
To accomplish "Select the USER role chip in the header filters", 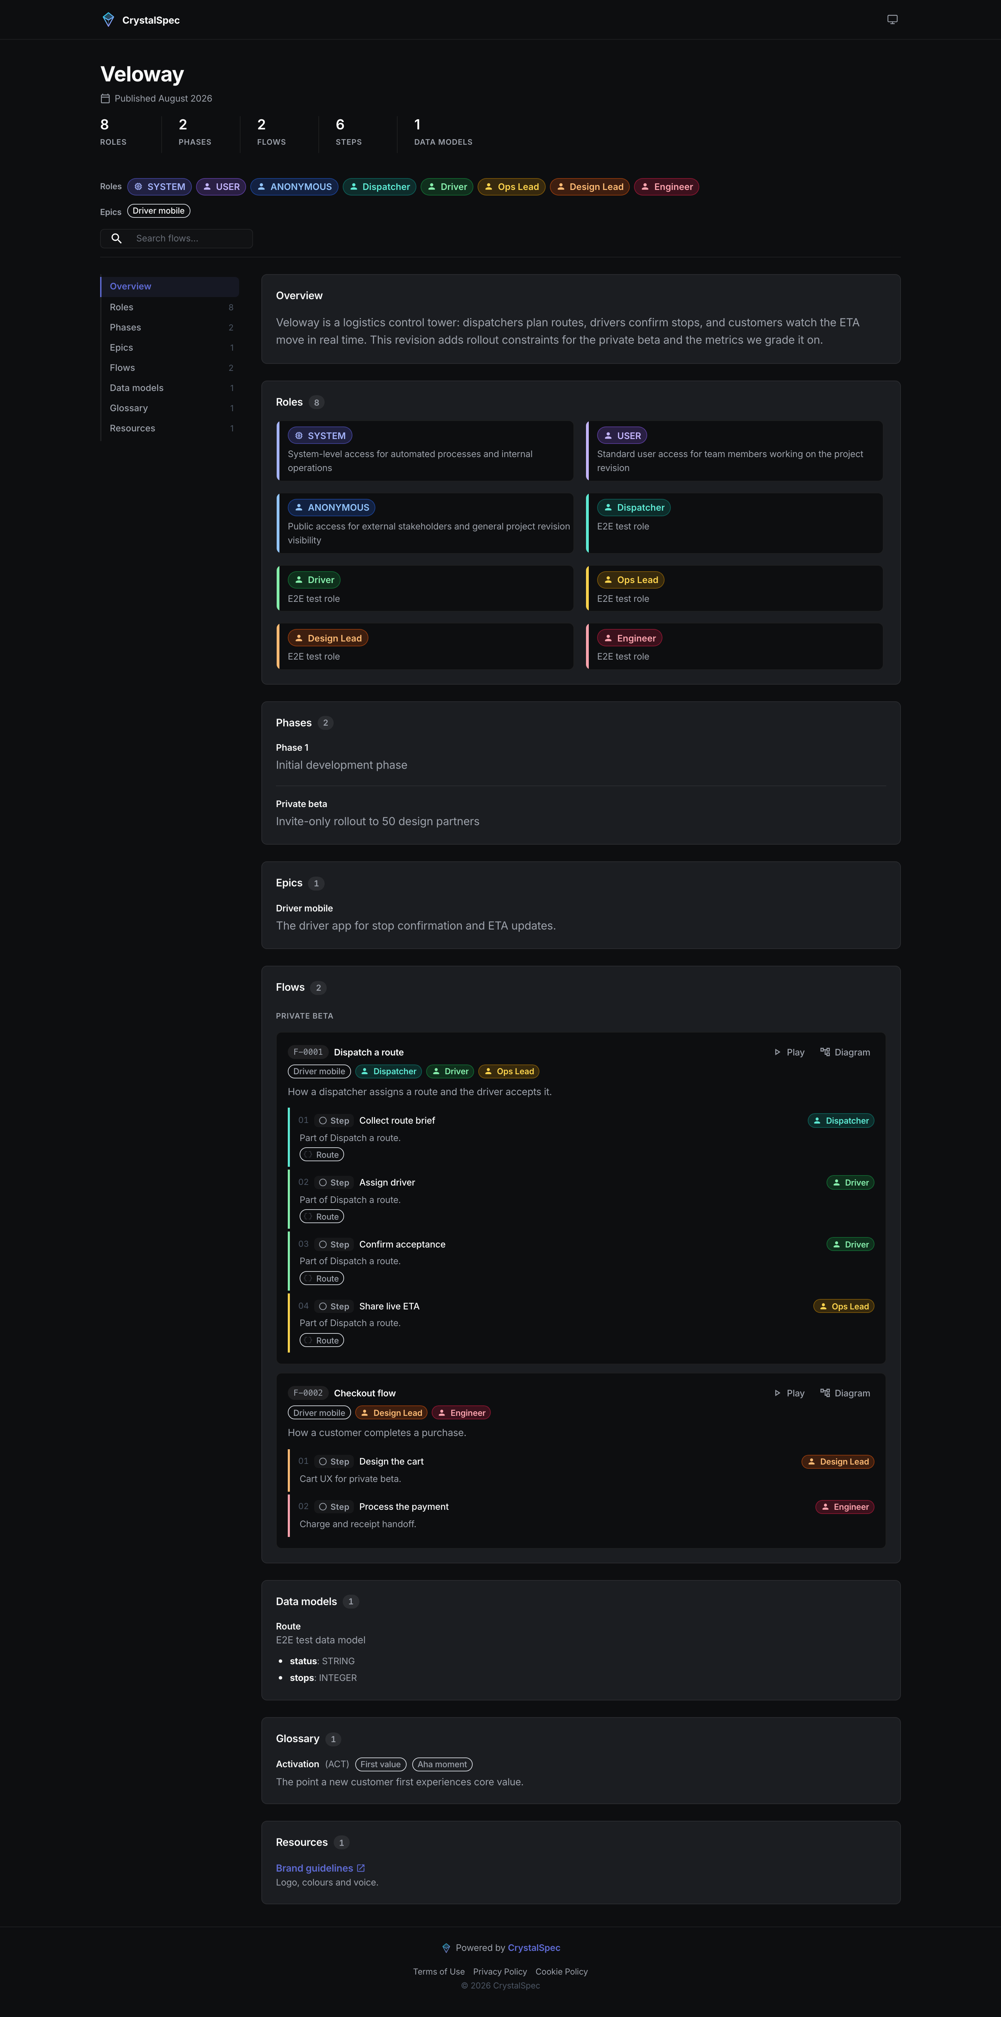I will click(221, 187).
